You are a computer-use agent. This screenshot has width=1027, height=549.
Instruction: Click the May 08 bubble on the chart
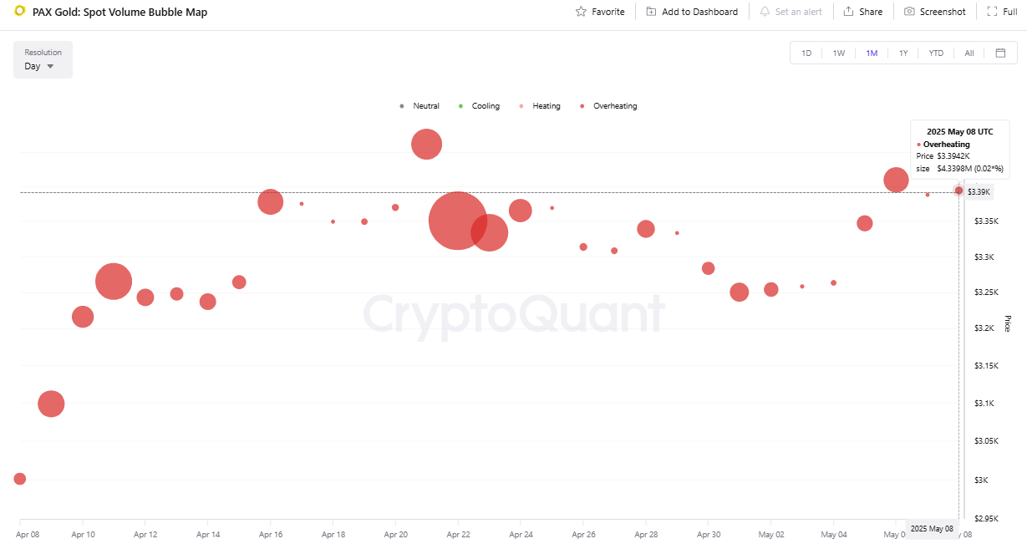coord(958,191)
